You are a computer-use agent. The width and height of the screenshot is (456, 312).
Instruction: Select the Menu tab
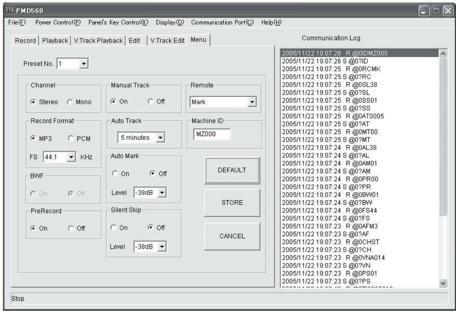pyautogui.click(x=198, y=40)
